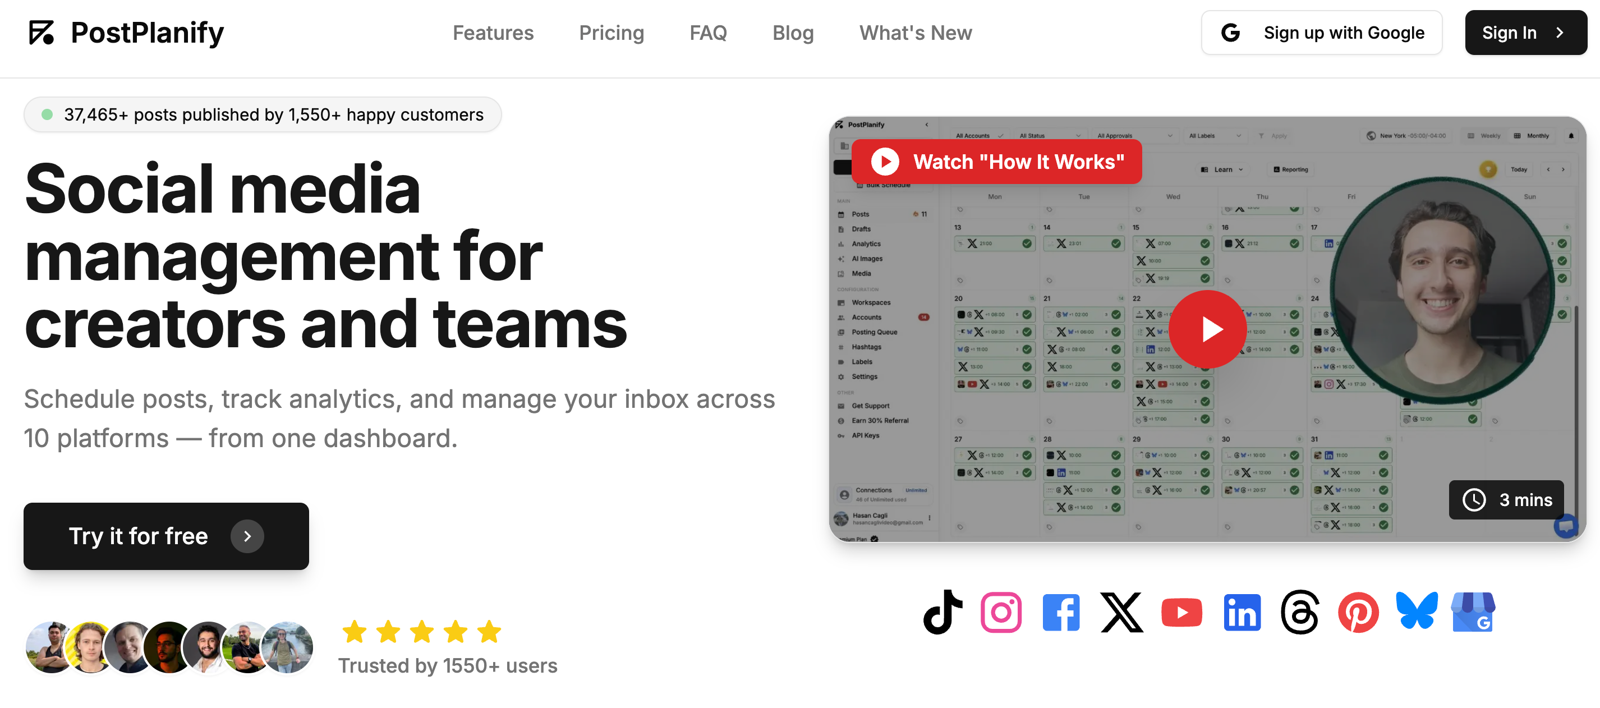This screenshot has height=708, width=1600.
Task: Click the Facebook platform icon
Action: tap(1060, 613)
